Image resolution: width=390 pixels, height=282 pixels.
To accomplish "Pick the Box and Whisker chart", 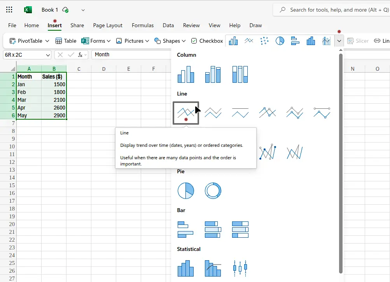I will coord(240,268).
